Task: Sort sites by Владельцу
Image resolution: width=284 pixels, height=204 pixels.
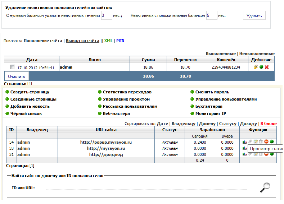Action: pos(184,124)
